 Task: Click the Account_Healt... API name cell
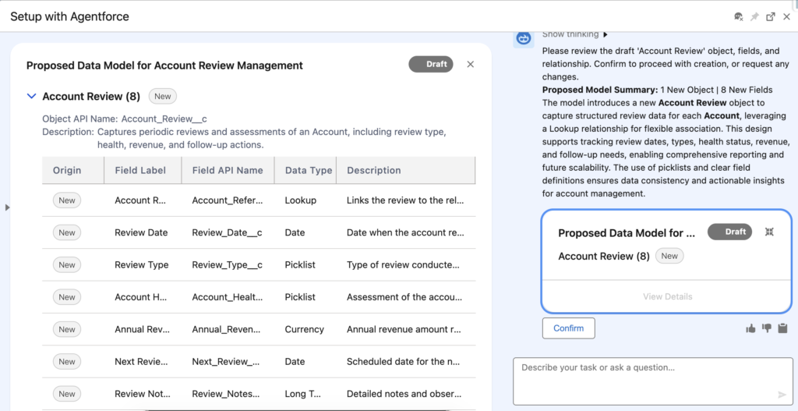(228, 297)
